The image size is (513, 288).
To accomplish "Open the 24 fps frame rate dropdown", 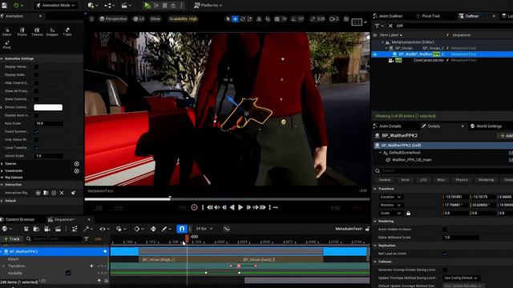I will (204, 229).
